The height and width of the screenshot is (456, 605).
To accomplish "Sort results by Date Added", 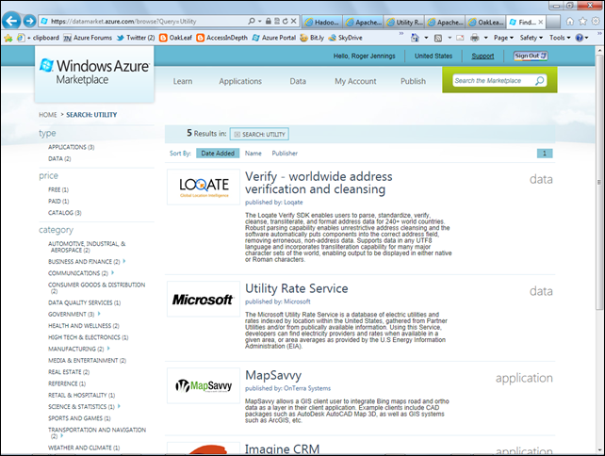I will click(218, 154).
